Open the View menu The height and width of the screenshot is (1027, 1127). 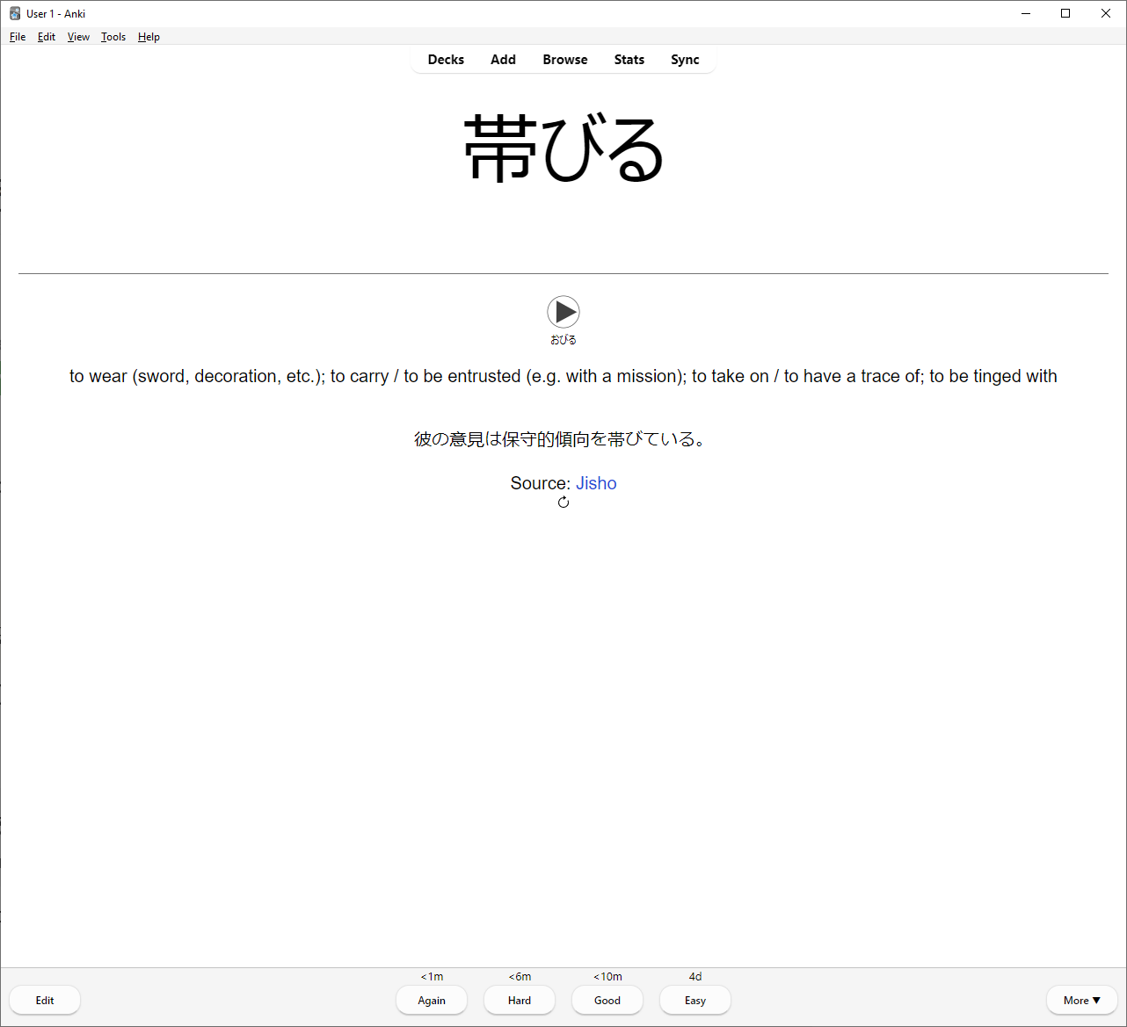point(78,37)
